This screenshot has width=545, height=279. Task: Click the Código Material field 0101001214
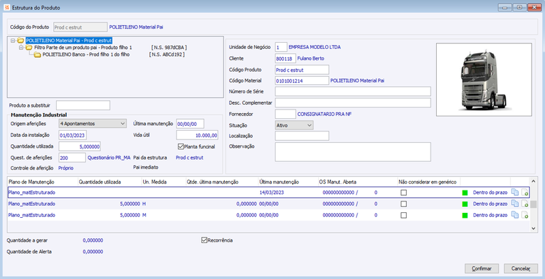click(x=302, y=80)
